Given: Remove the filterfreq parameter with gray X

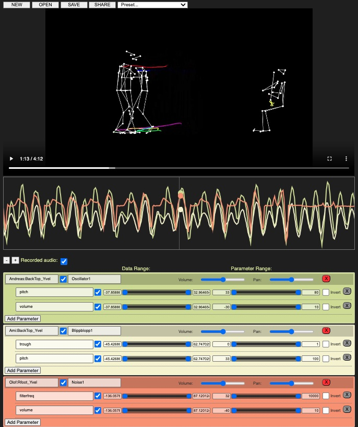Looking at the screenshot, I should click(x=347, y=396).
